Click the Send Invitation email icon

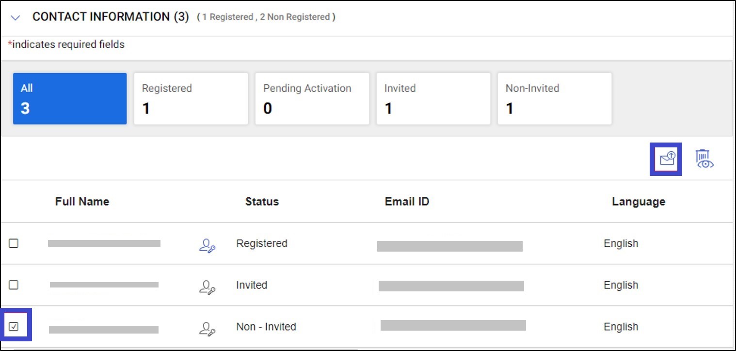pyautogui.click(x=667, y=159)
